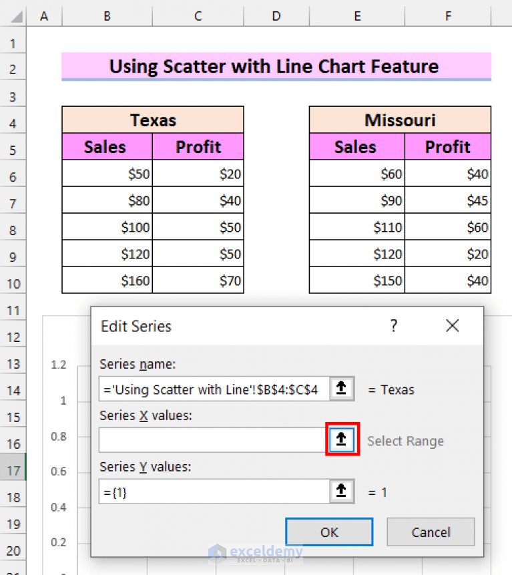Select column F header

coord(448,15)
